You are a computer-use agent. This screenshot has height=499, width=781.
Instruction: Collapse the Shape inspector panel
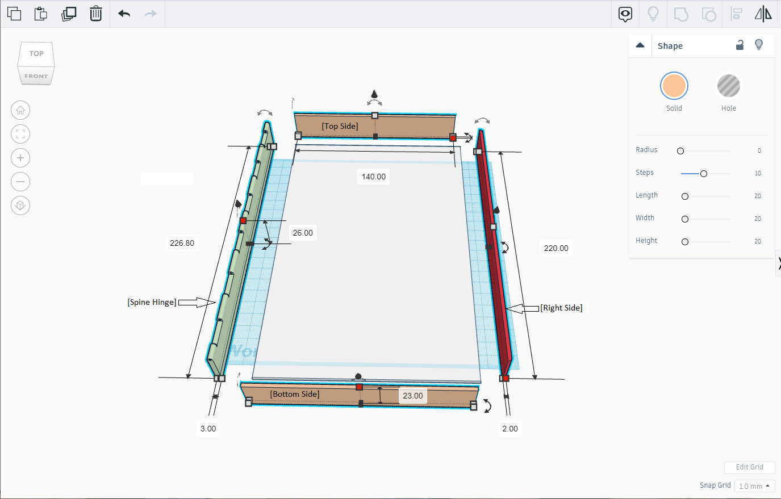tap(640, 45)
